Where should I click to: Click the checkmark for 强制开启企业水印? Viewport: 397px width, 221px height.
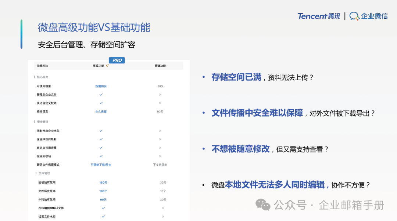[x=101, y=131]
